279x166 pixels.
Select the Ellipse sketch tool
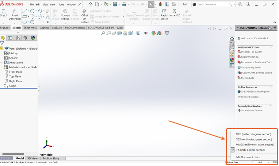pyautogui.click(x=40, y=17)
